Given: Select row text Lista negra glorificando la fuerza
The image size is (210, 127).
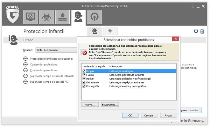Looking at the screenshot, I should point(127,75).
